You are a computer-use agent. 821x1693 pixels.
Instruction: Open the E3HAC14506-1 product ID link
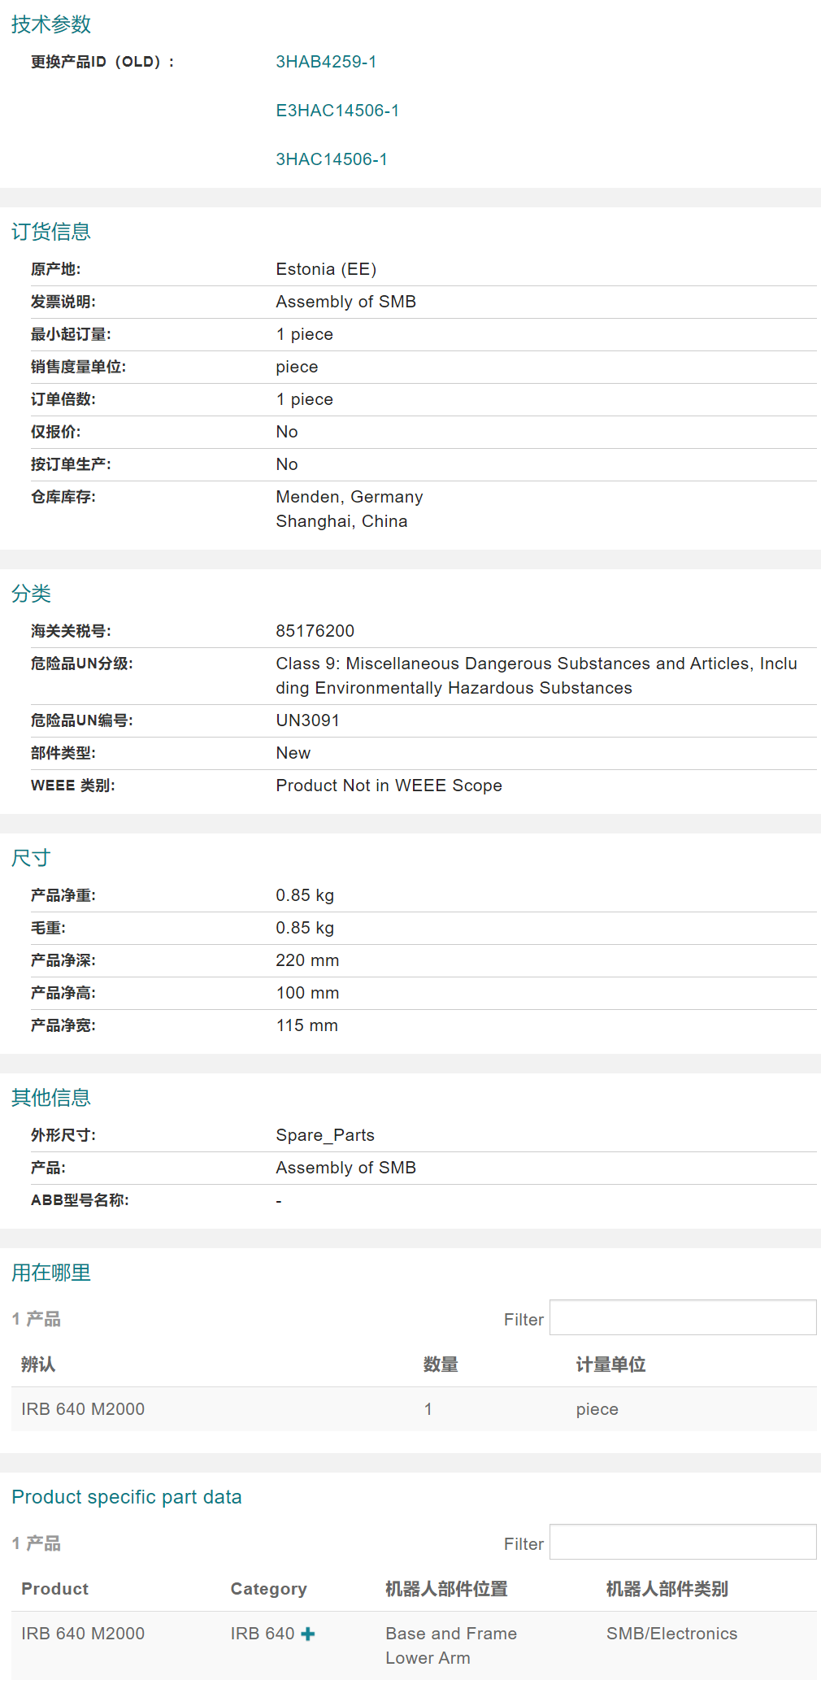(337, 111)
